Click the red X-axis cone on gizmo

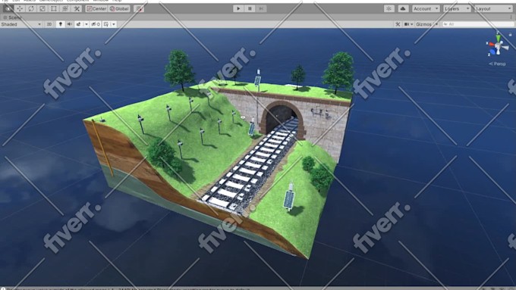coord(491,44)
